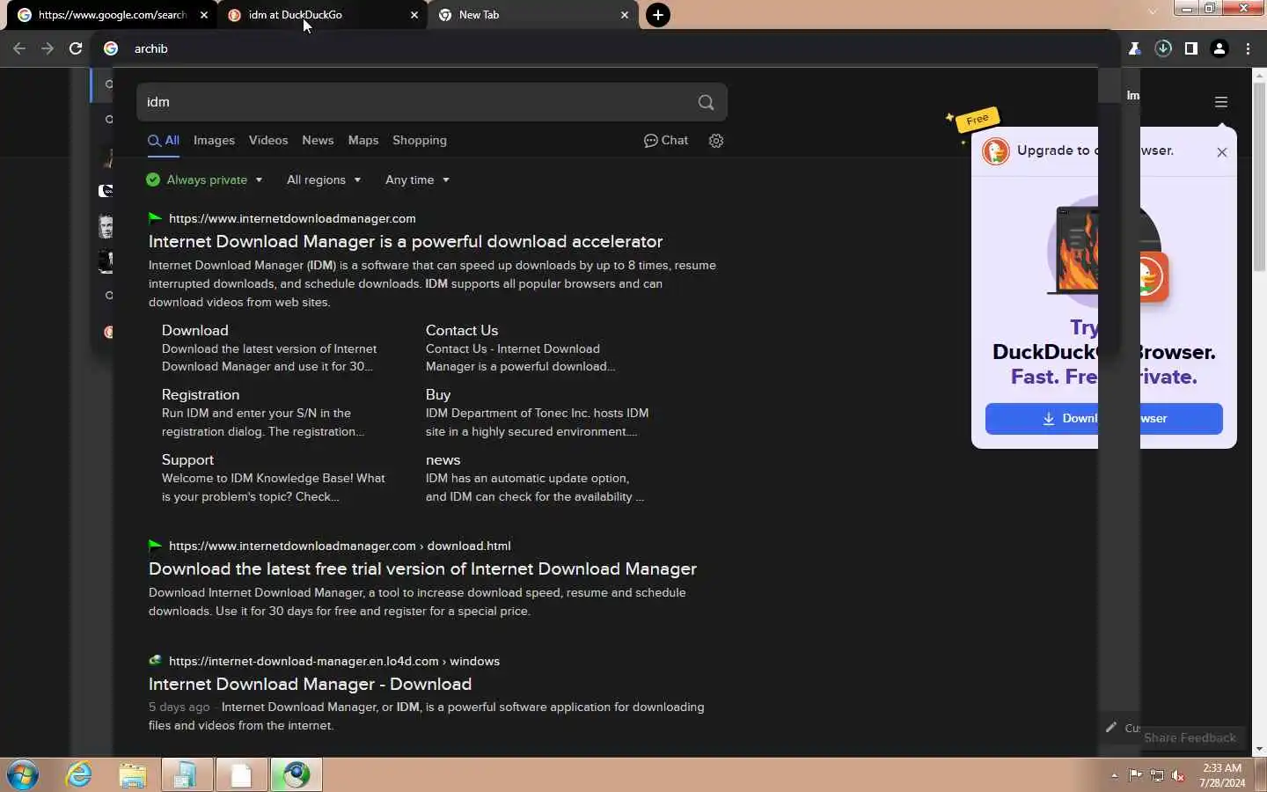Click the Download browser button in the popup
1267x792 pixels.
tap(1104, 419)
